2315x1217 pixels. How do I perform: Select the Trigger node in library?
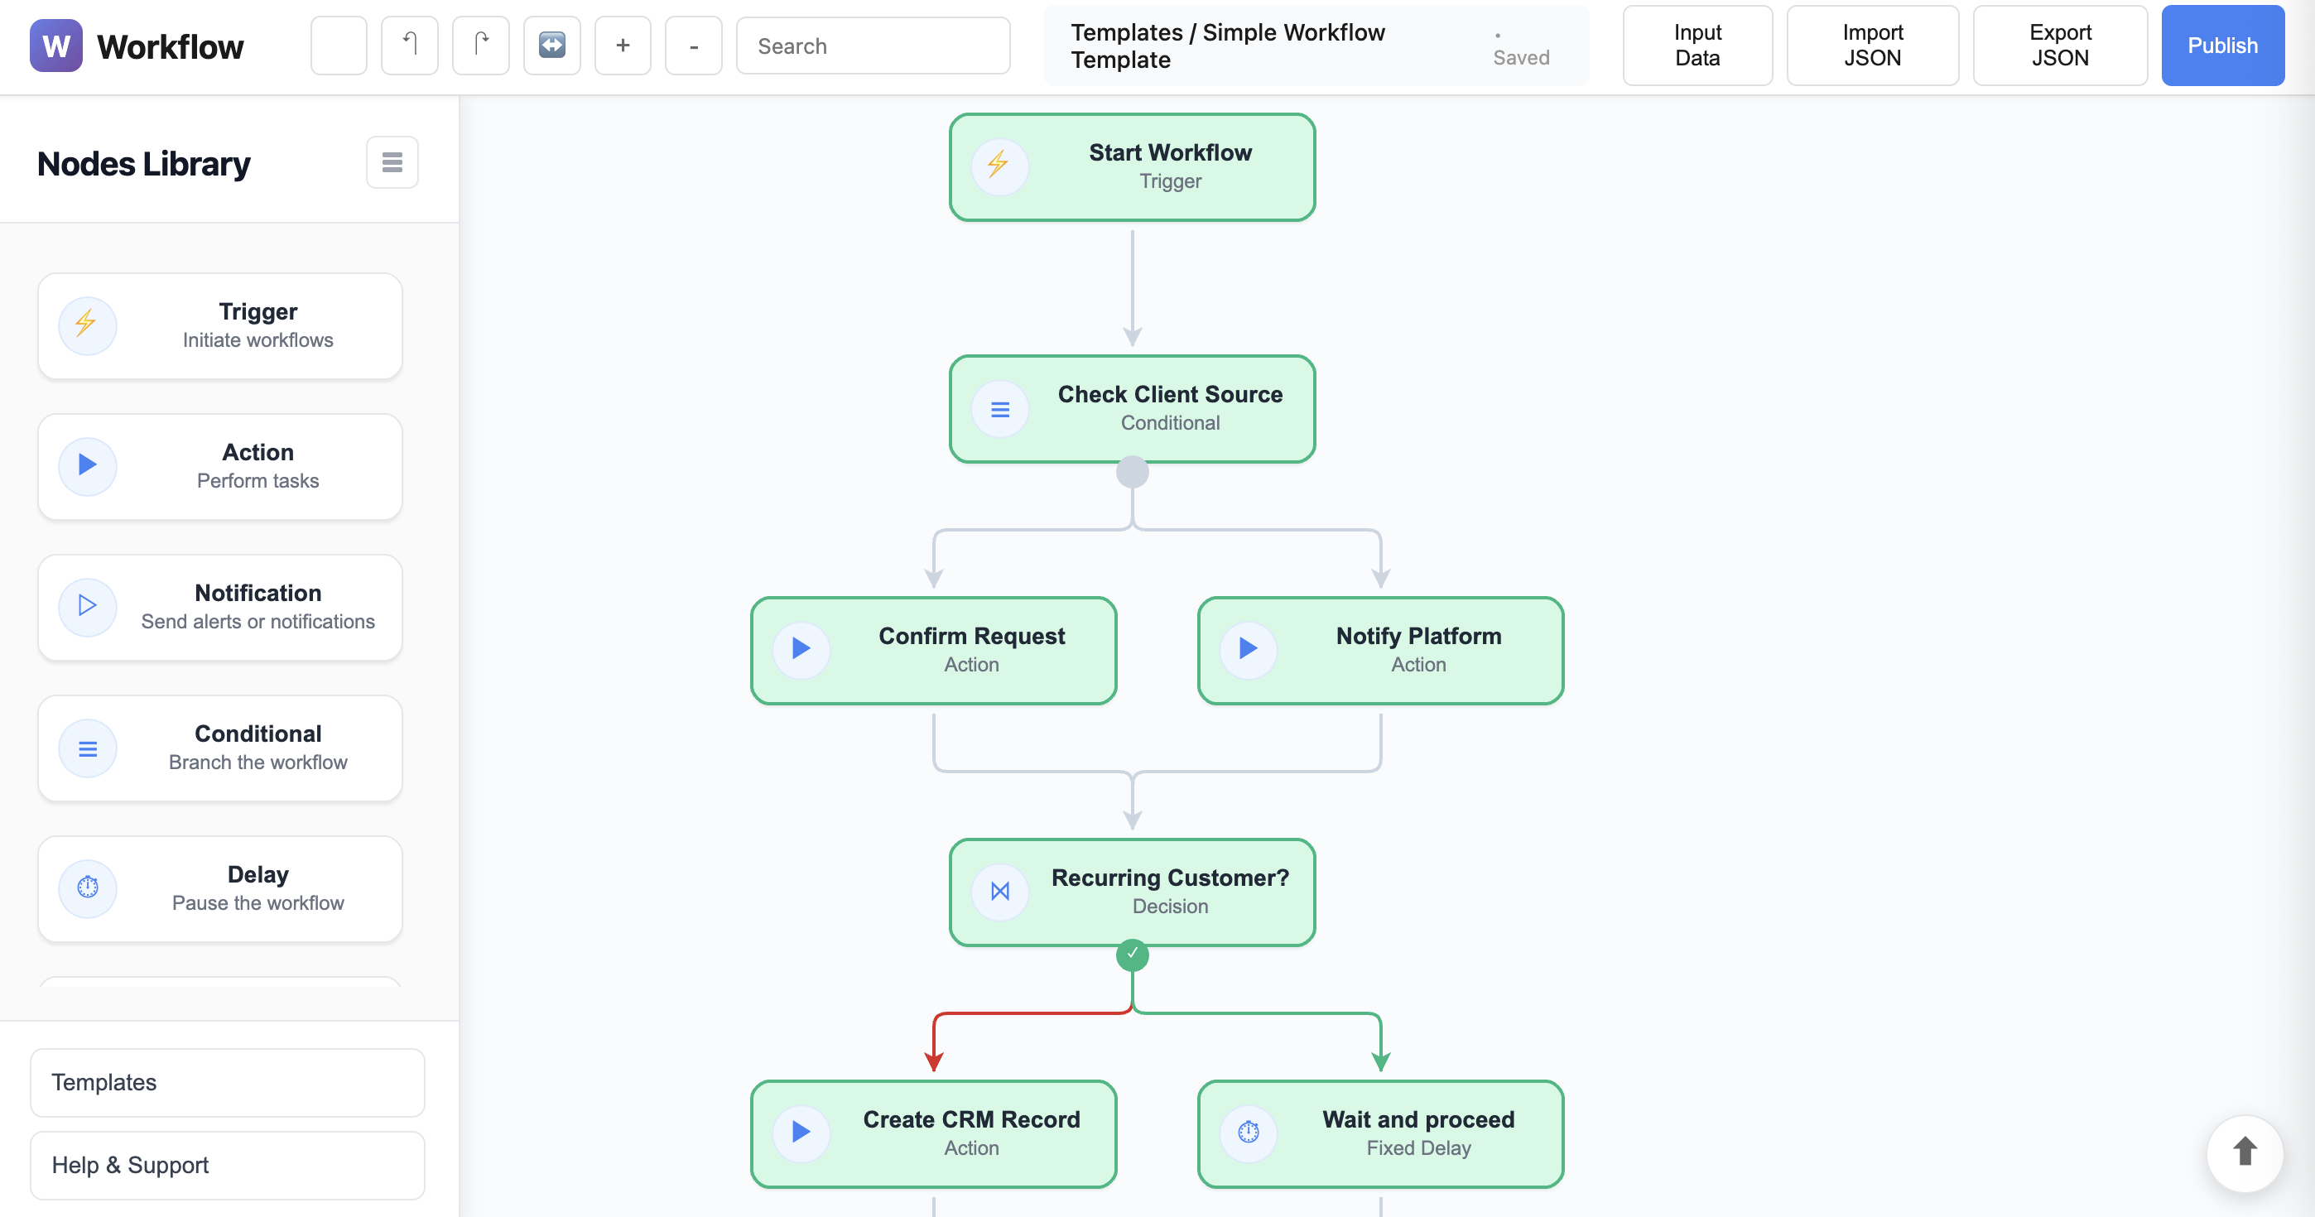[220, 325]
